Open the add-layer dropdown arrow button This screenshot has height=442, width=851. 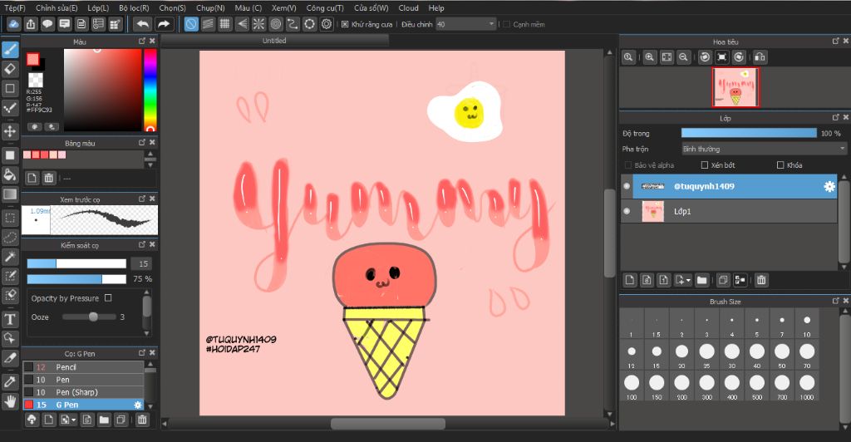pyautogui.click(x=683, y=280)
